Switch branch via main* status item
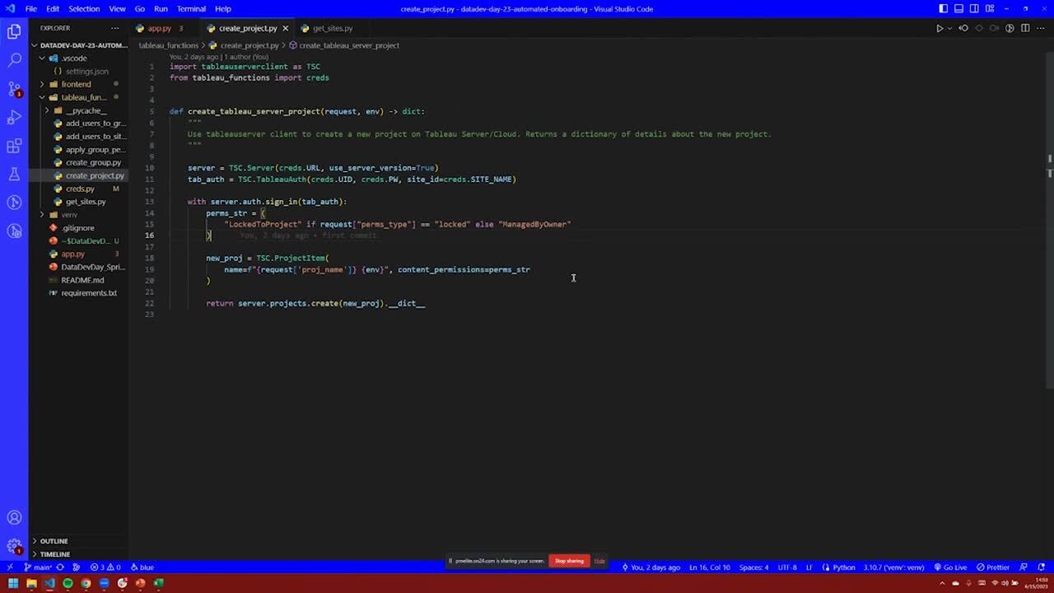 [38, 567]
